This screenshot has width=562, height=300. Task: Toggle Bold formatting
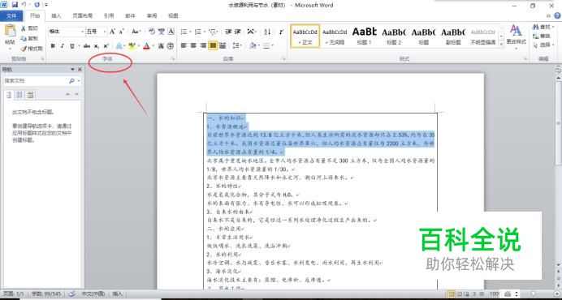[x=53, y=46]
